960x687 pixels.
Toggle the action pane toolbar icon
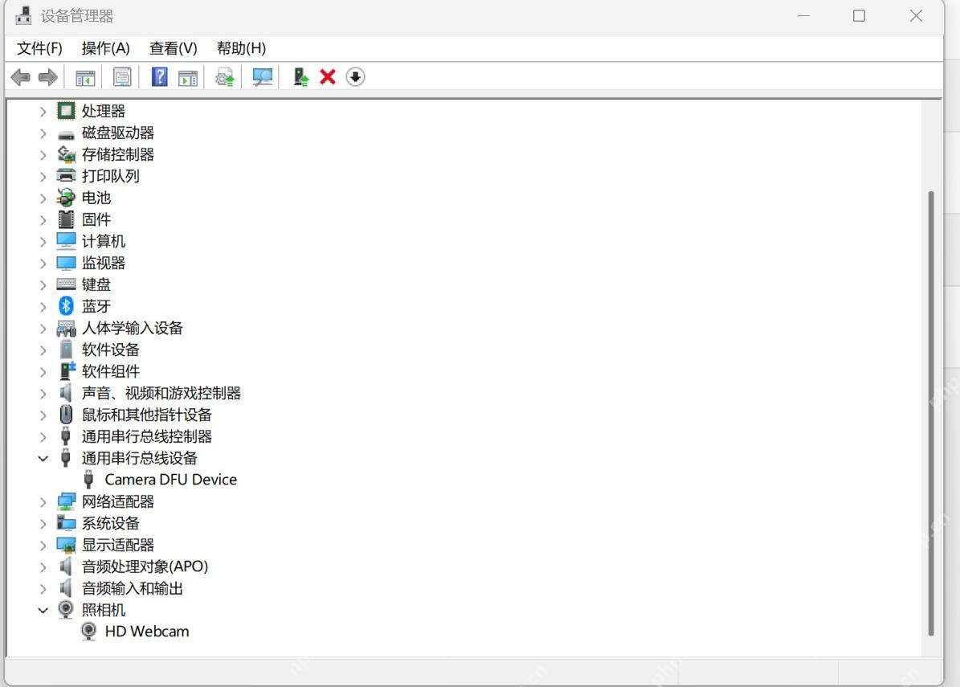(188, 78)
